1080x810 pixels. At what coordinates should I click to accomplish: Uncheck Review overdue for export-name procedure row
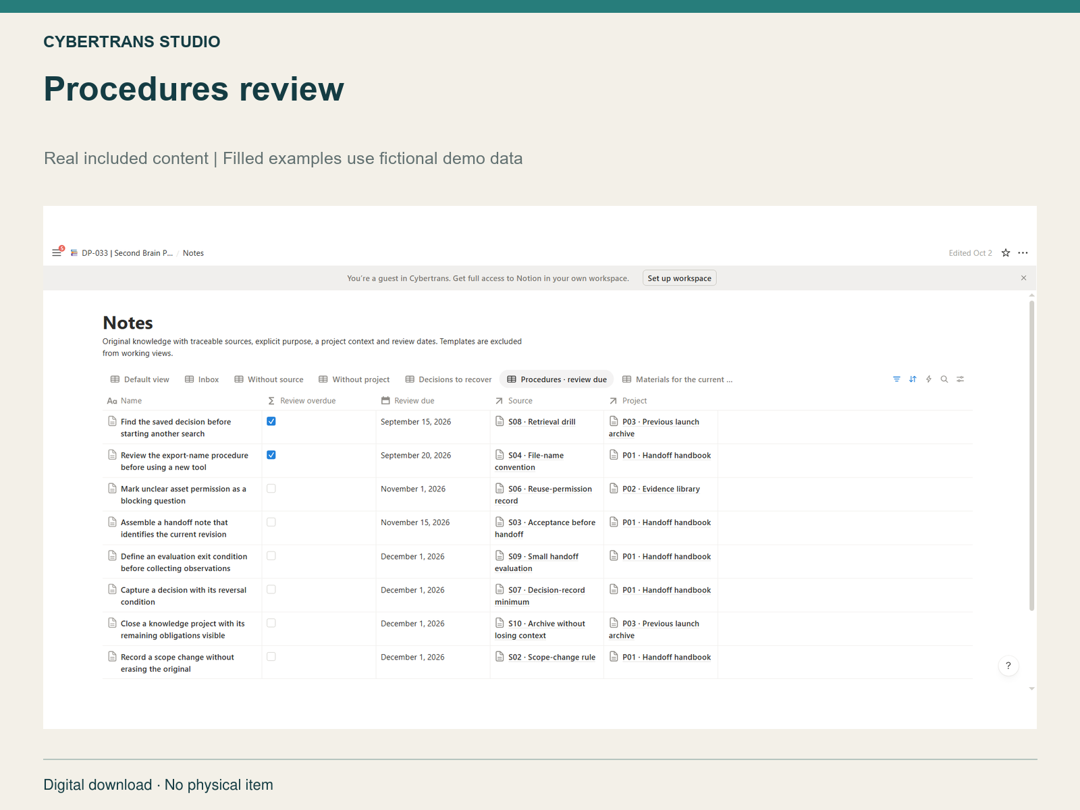click(271, 455)
